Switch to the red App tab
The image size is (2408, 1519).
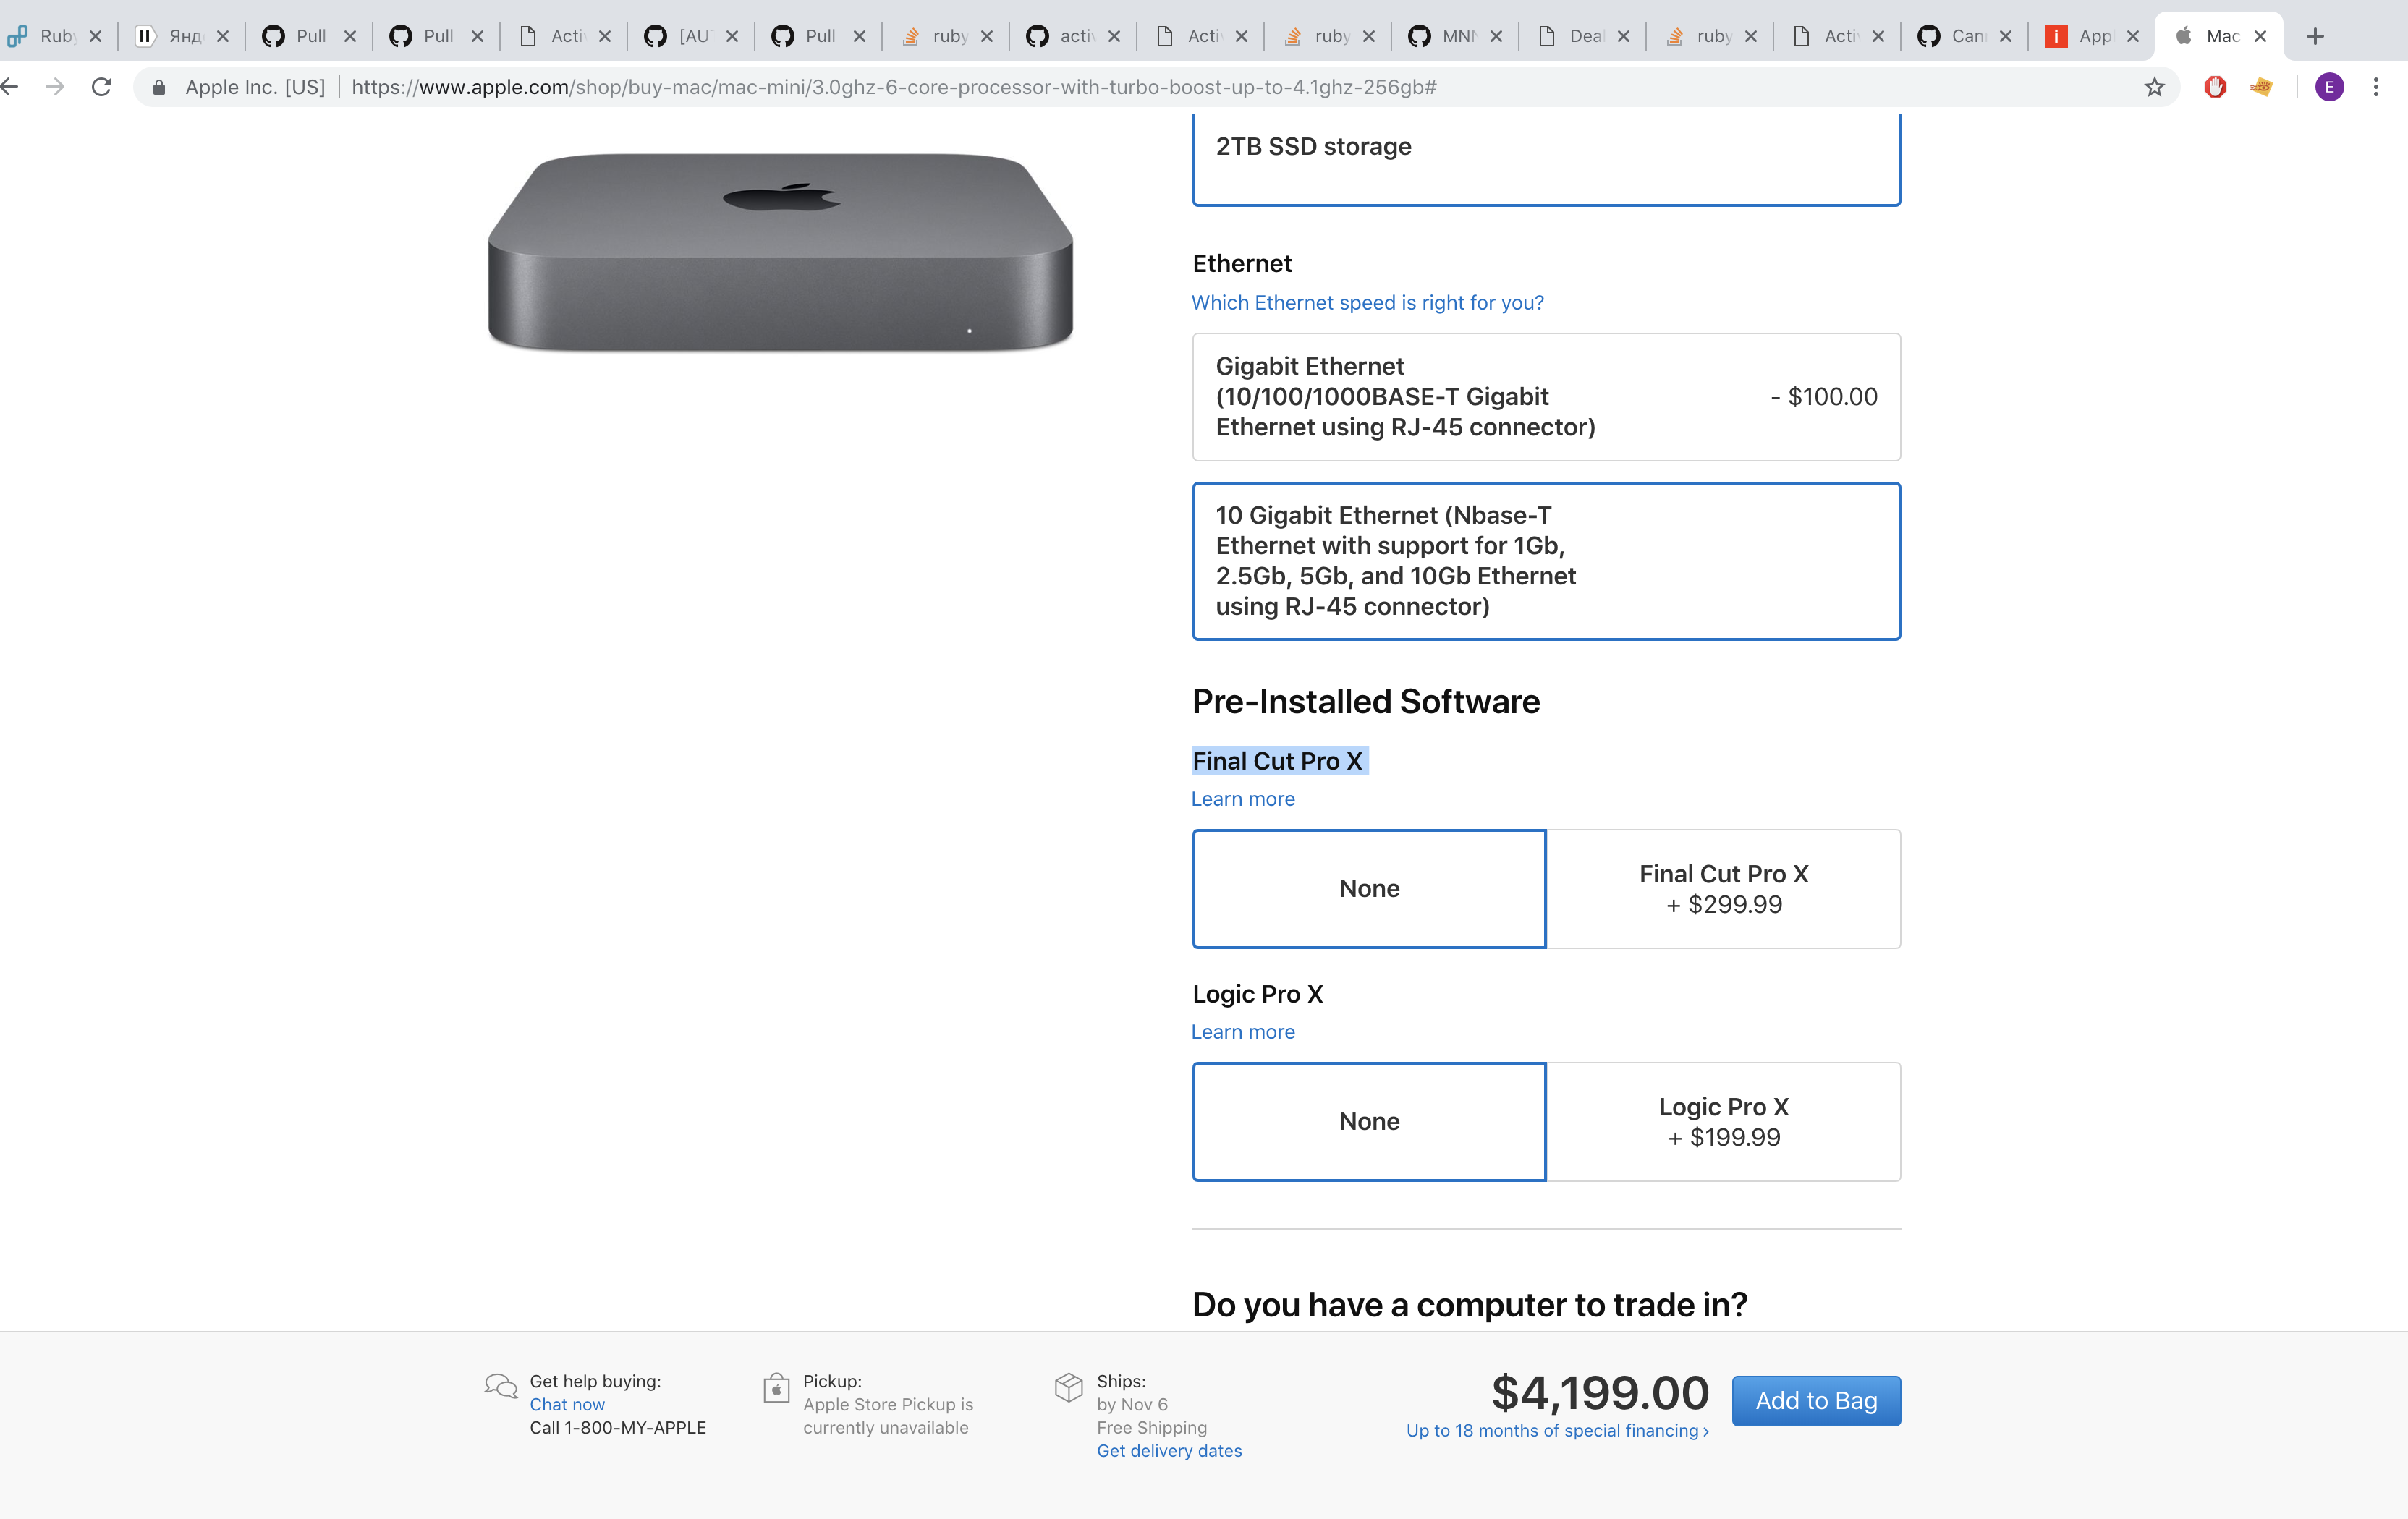(x=2092, y=37)
